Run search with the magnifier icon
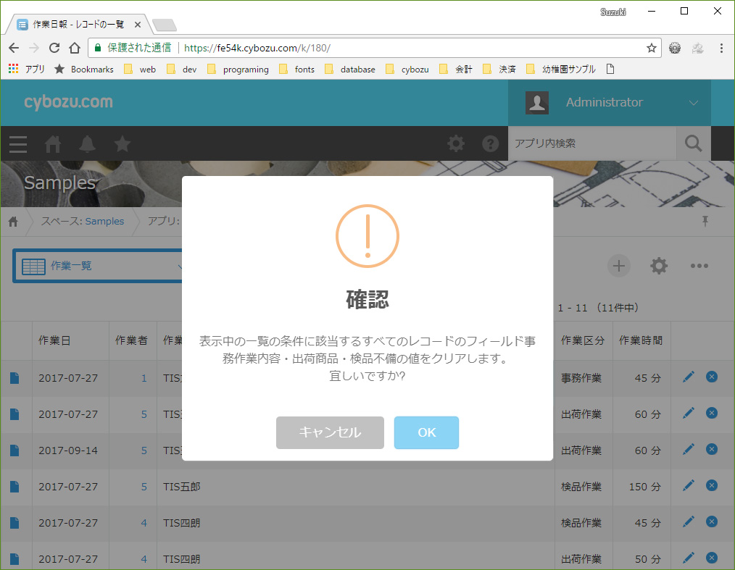 click(x=693, y=143)
